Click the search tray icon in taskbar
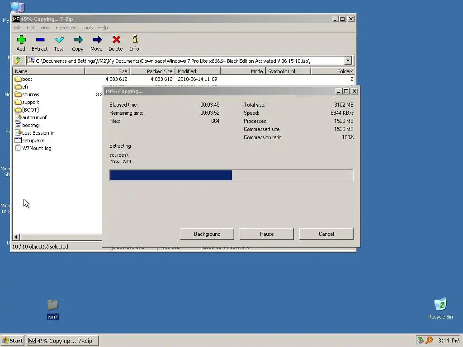463x347 pixels. pyautogui.click(x=429, y=340)
